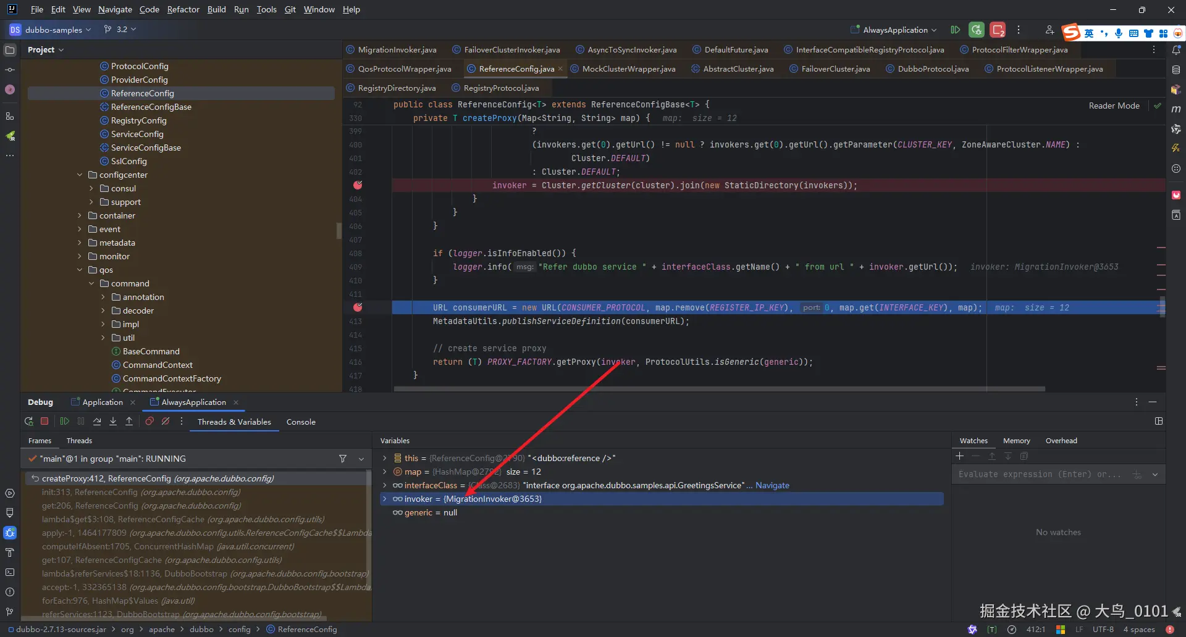Click the green Rerun Debug button
Viewport: 1186px width, 637px height.
(x=977, y=30)
